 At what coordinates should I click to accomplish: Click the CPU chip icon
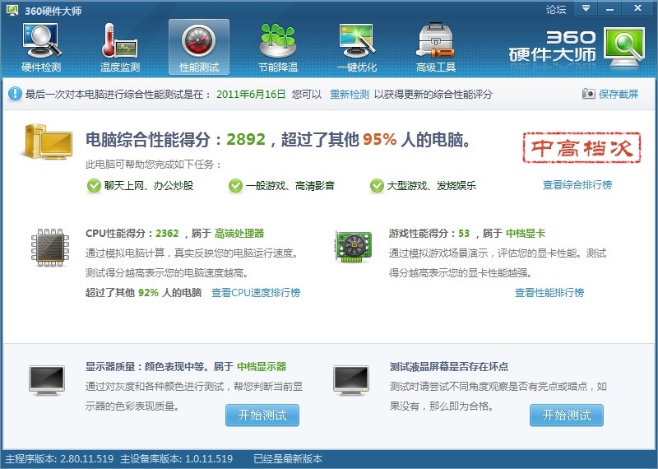[x=50, y=248]
